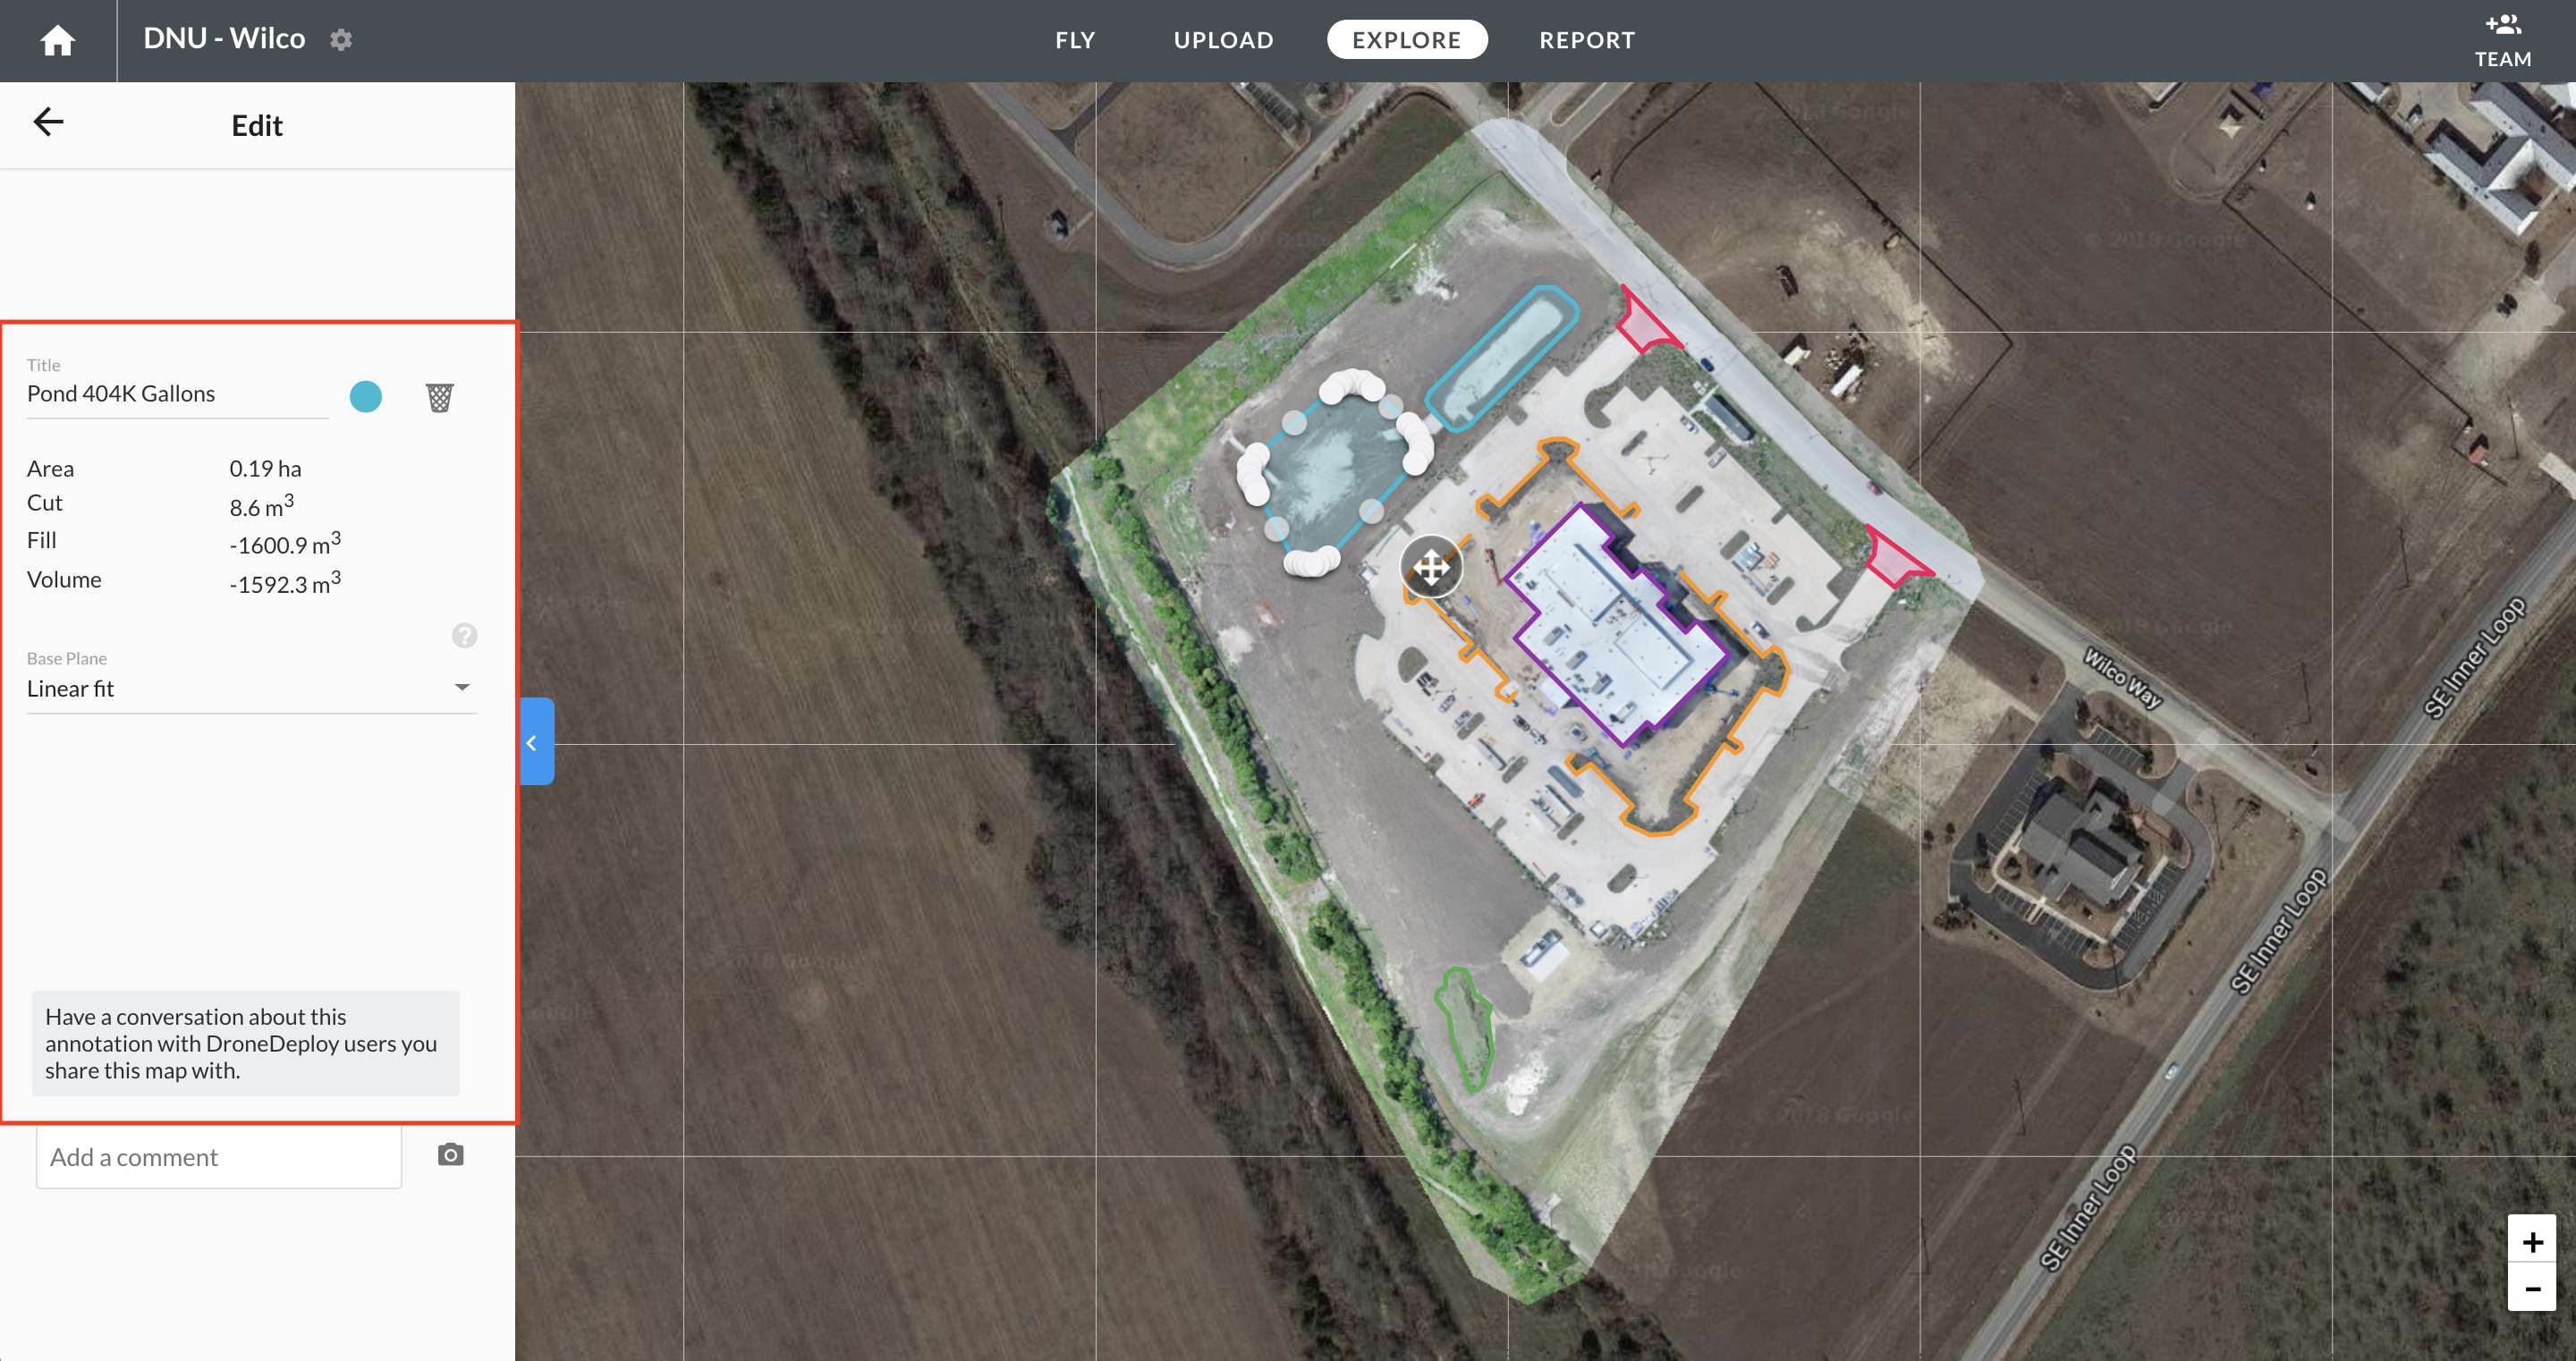Screen dimensions: 2576x1361
Task: Collapse the blue sidebar tab
Action: [x=536, y=742]
